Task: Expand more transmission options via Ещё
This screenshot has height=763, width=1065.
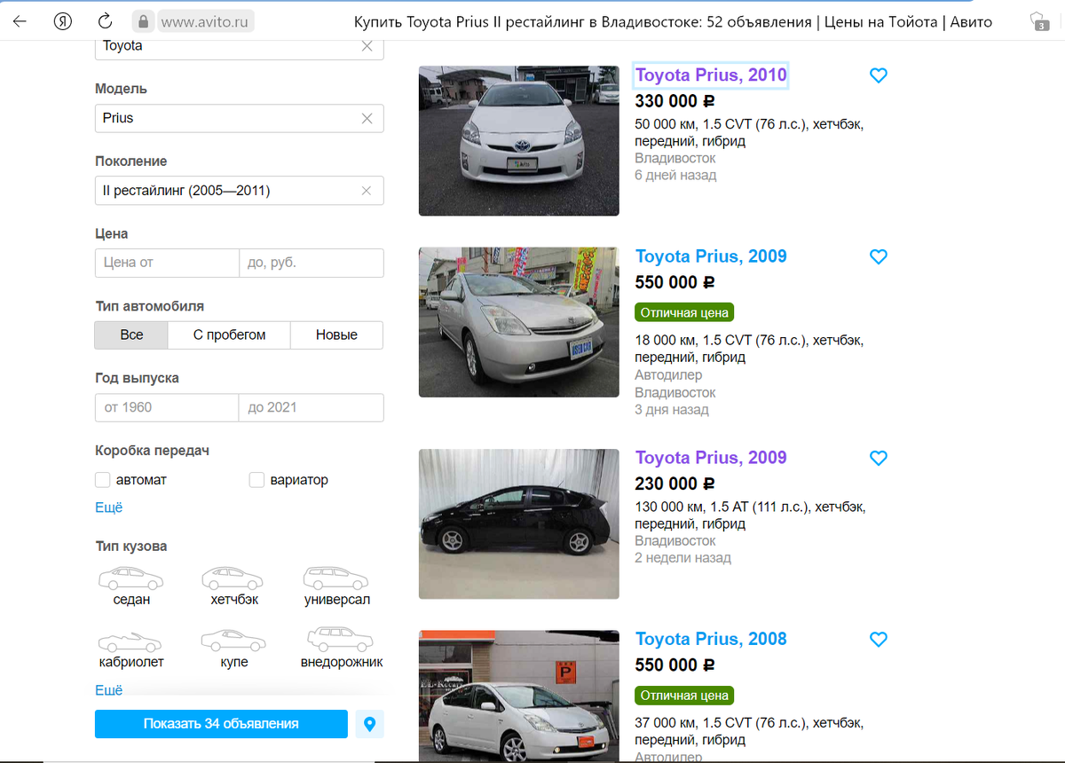Action: click(x=109, y=507)
